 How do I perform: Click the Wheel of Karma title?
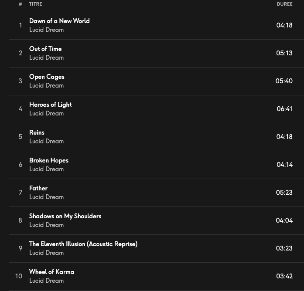pos(51,272)
